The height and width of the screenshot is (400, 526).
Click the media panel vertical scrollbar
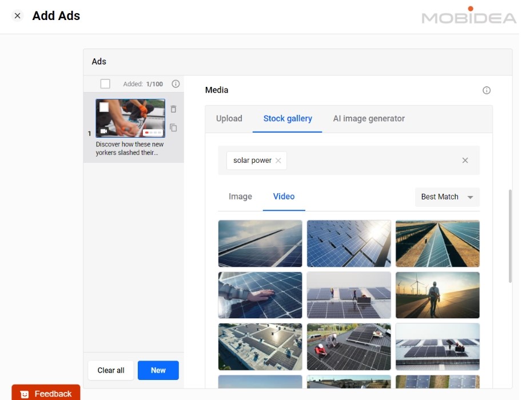point(510,236)
